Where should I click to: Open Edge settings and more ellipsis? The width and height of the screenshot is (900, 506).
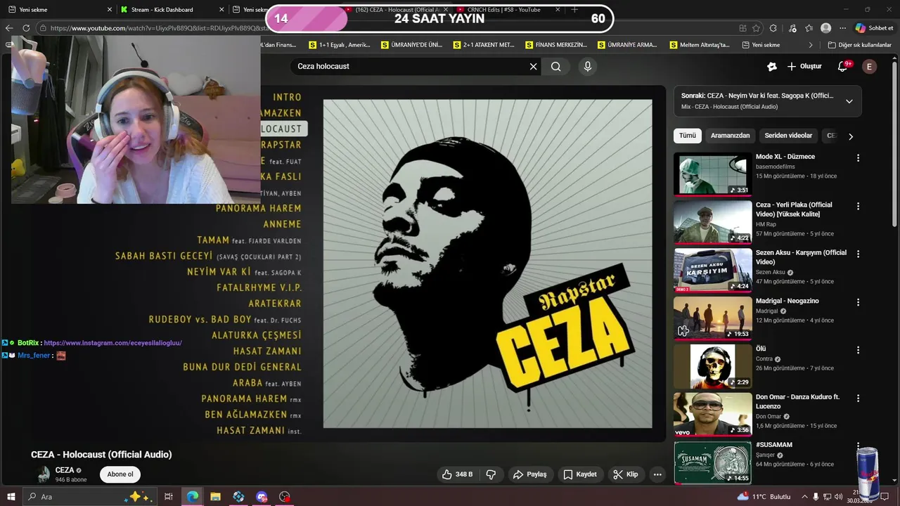842,28
